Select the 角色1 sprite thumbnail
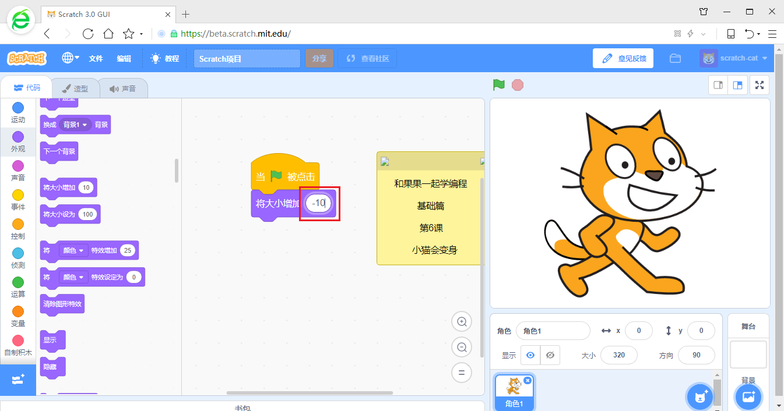Screen dimensions: 784x411 (514, 392)
